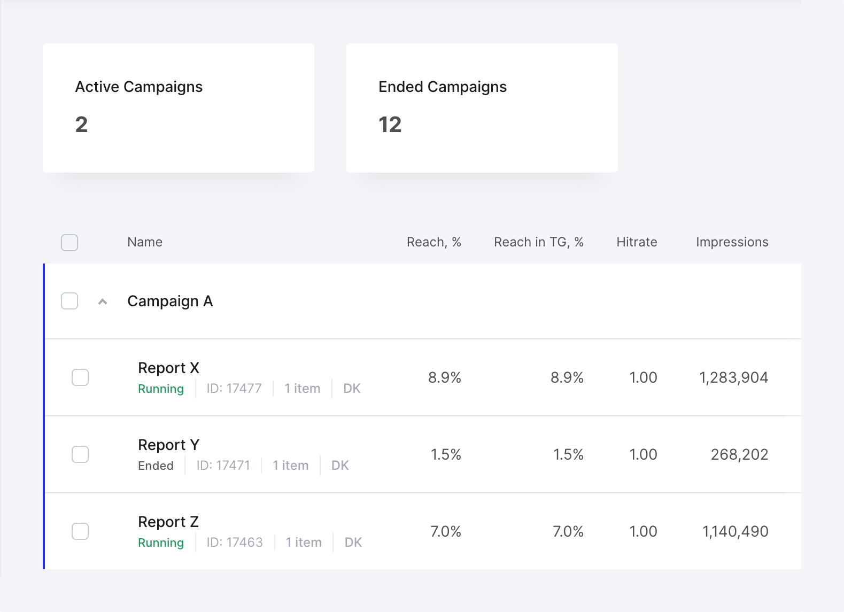Open the Report Z link

[168, 522]
